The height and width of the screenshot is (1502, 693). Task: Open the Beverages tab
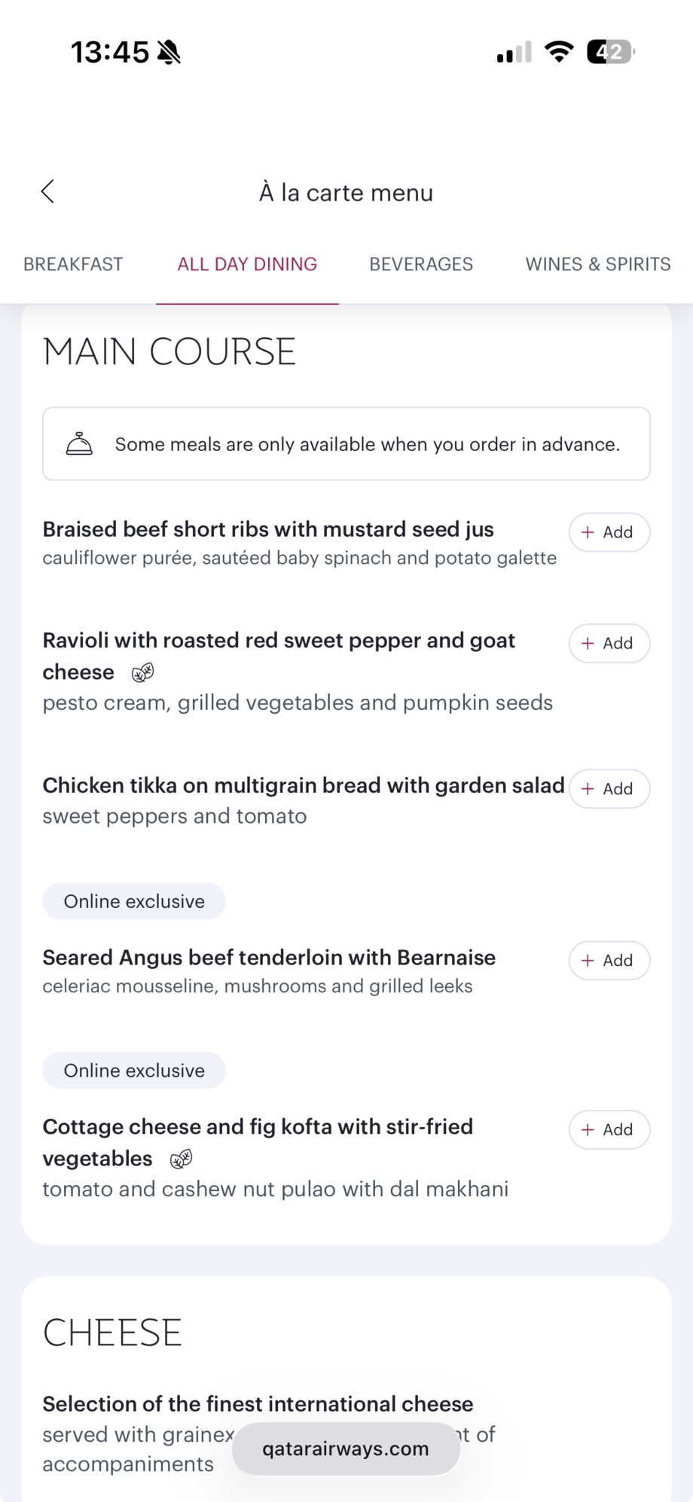pyautogui.click(x=421, y=264)
